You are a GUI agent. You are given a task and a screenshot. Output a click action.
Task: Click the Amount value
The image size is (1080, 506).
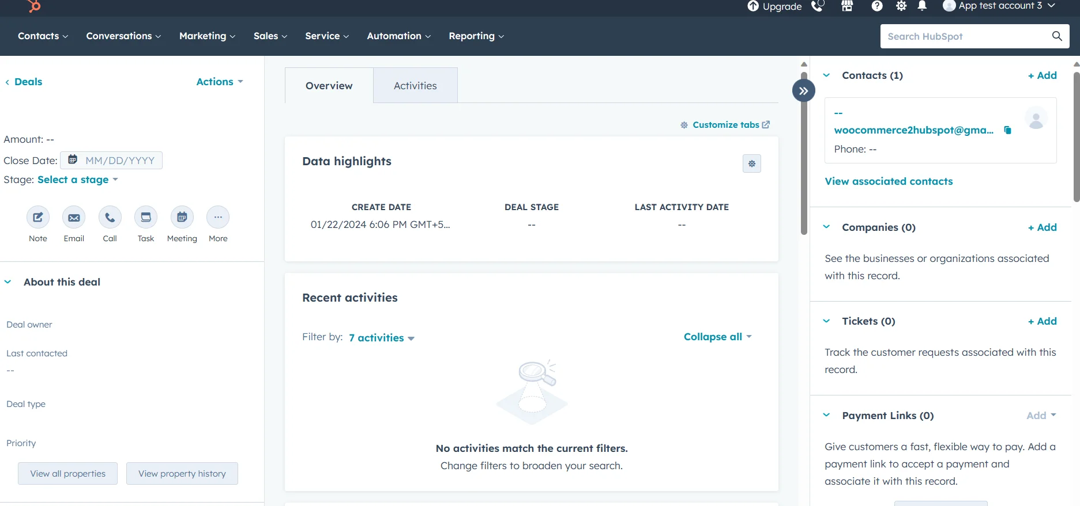click(x=50, y=139)
